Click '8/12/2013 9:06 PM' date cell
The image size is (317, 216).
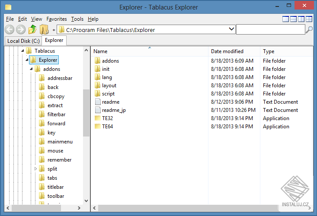232,102
